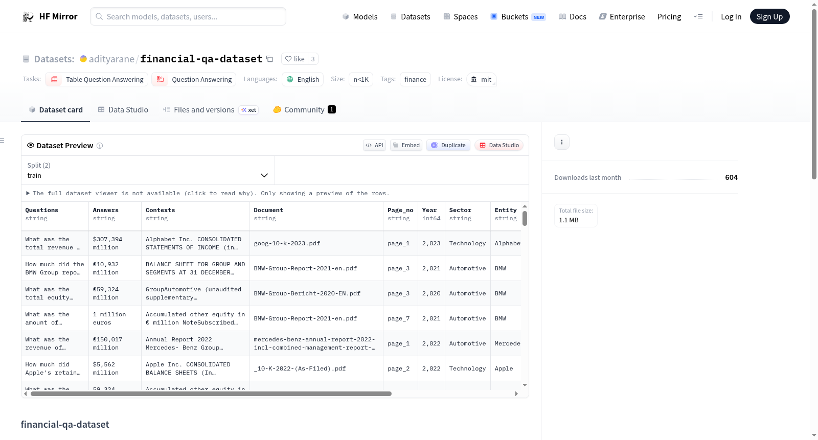The image size is (818, 440).
Task: Click the Downloads last month value 604
Action: [731, 177]
